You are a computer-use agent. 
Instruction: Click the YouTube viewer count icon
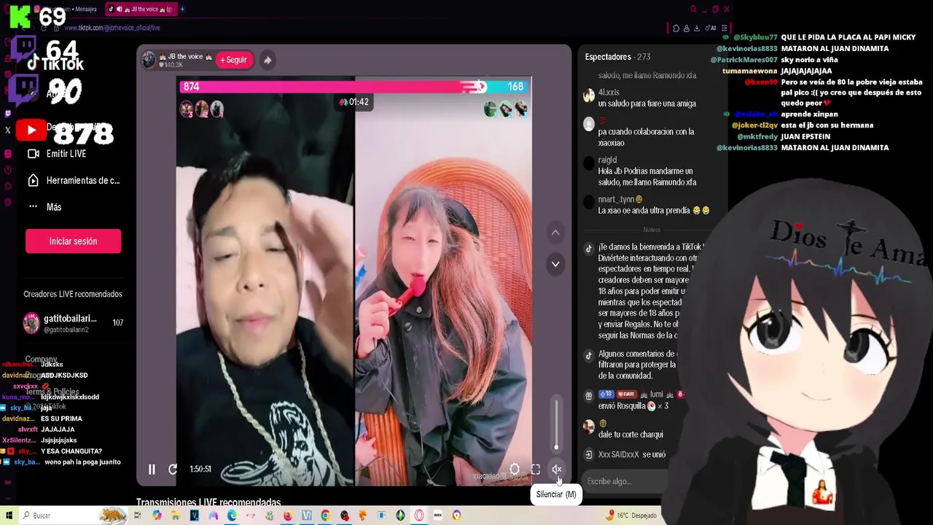click(x=31, y=131)
